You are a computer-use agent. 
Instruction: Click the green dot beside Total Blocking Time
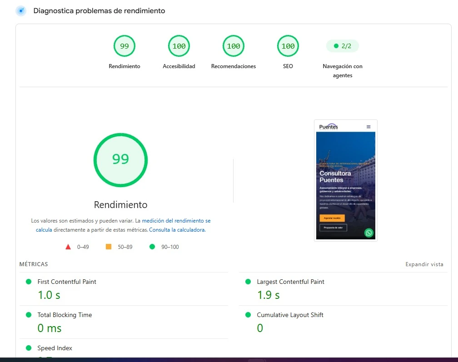tap(29, 315)
